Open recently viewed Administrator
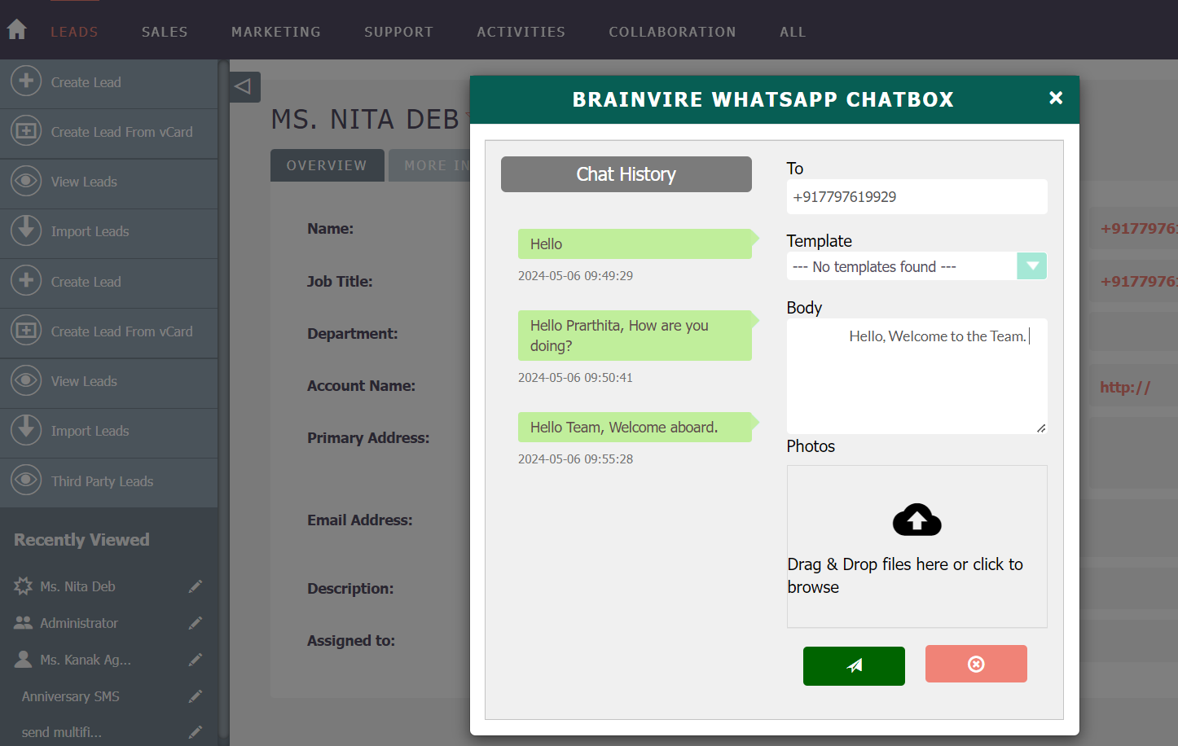 pyautogui.click(x=79, y=623)
